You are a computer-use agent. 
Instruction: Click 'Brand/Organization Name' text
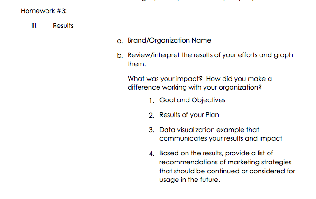tap(169, 40)
